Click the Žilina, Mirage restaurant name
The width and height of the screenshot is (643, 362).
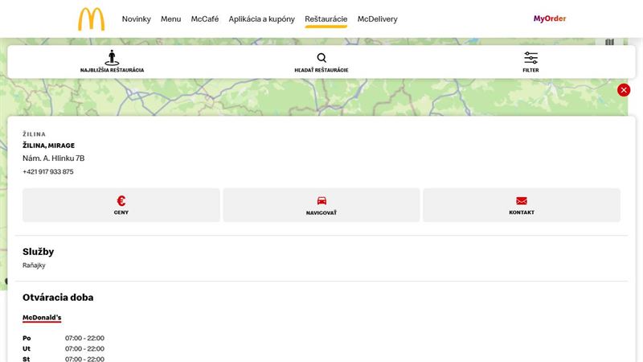pyautogui.click(x=49, y=146)
